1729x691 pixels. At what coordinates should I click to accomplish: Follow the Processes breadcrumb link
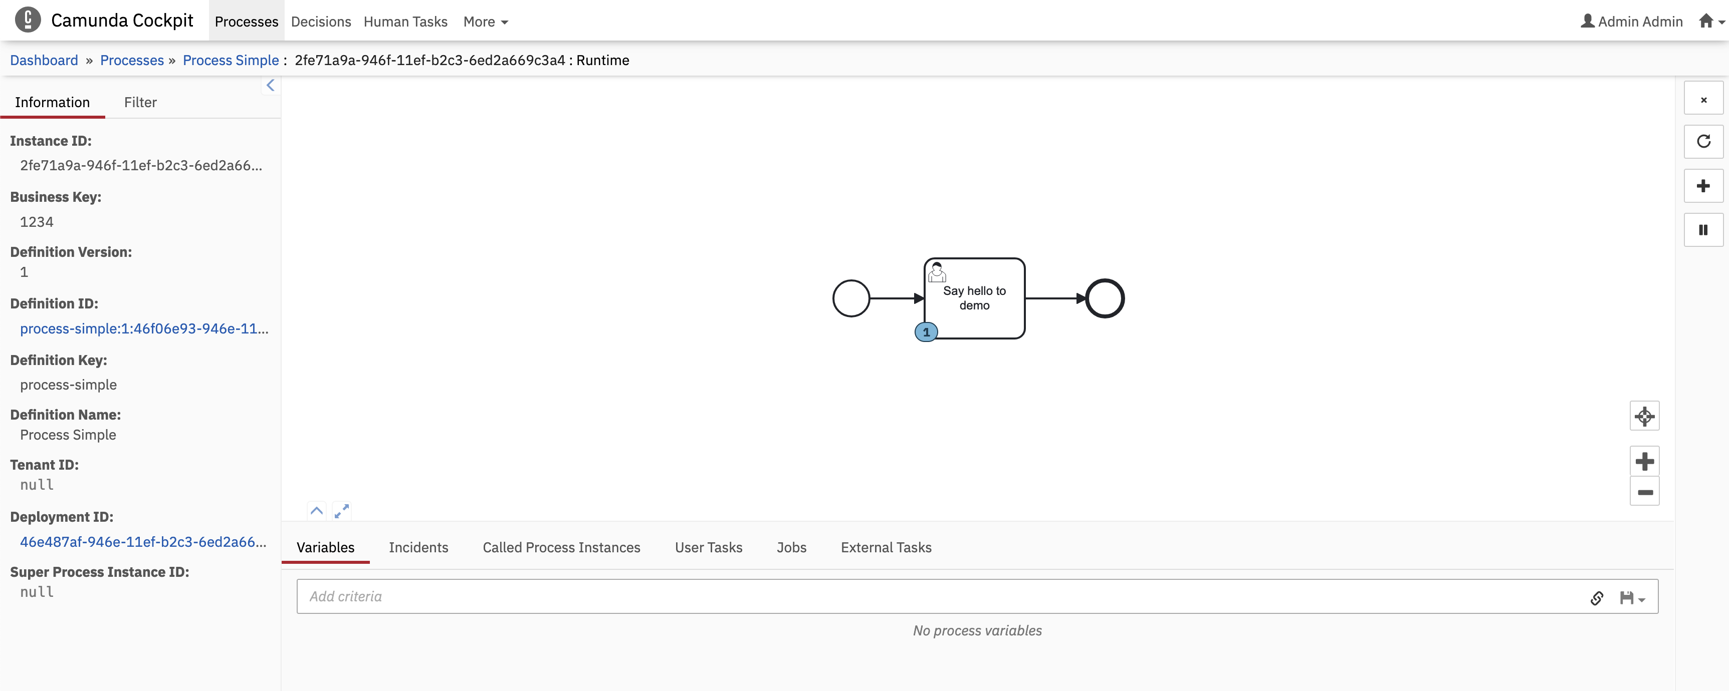click(x=131, y=61)
